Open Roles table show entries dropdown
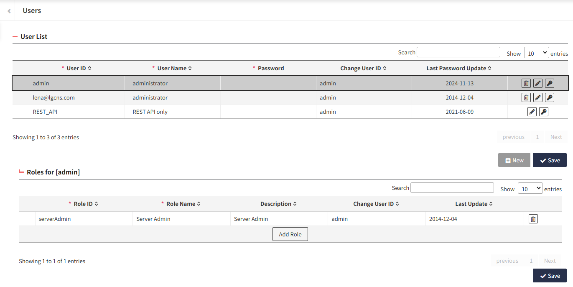This screenshot has height=287, width=573. (x=530, y=188)
